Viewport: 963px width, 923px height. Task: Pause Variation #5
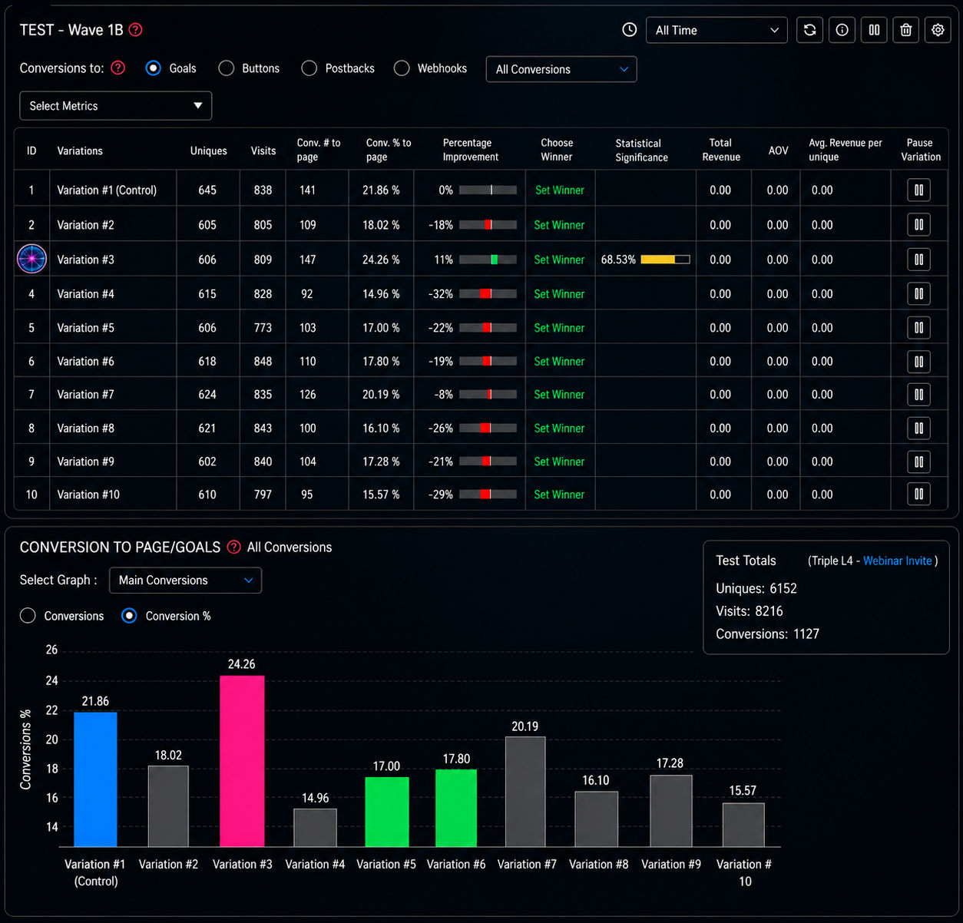pos(918,327)
